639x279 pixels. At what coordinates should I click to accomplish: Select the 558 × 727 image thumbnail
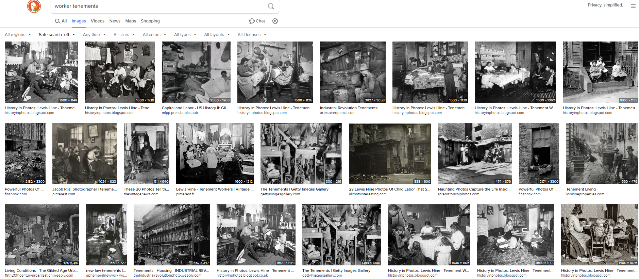(x=106, y=235)
